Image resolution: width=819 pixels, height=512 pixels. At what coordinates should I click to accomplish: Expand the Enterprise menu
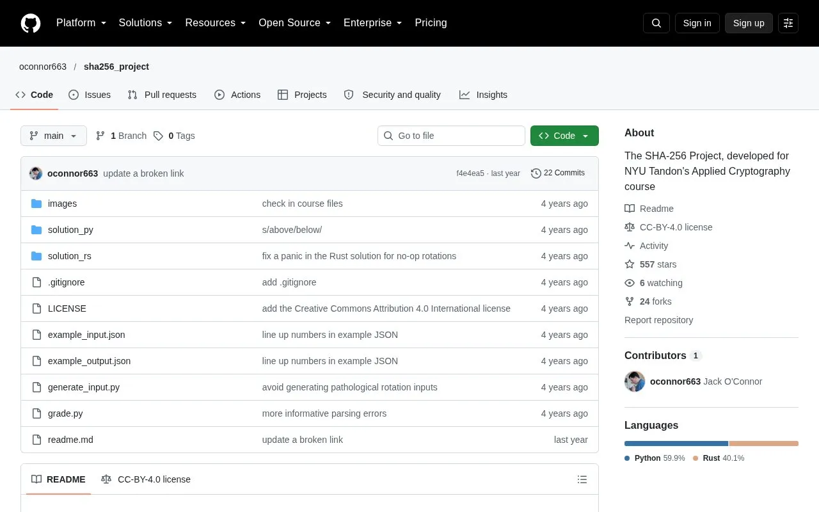373,23
